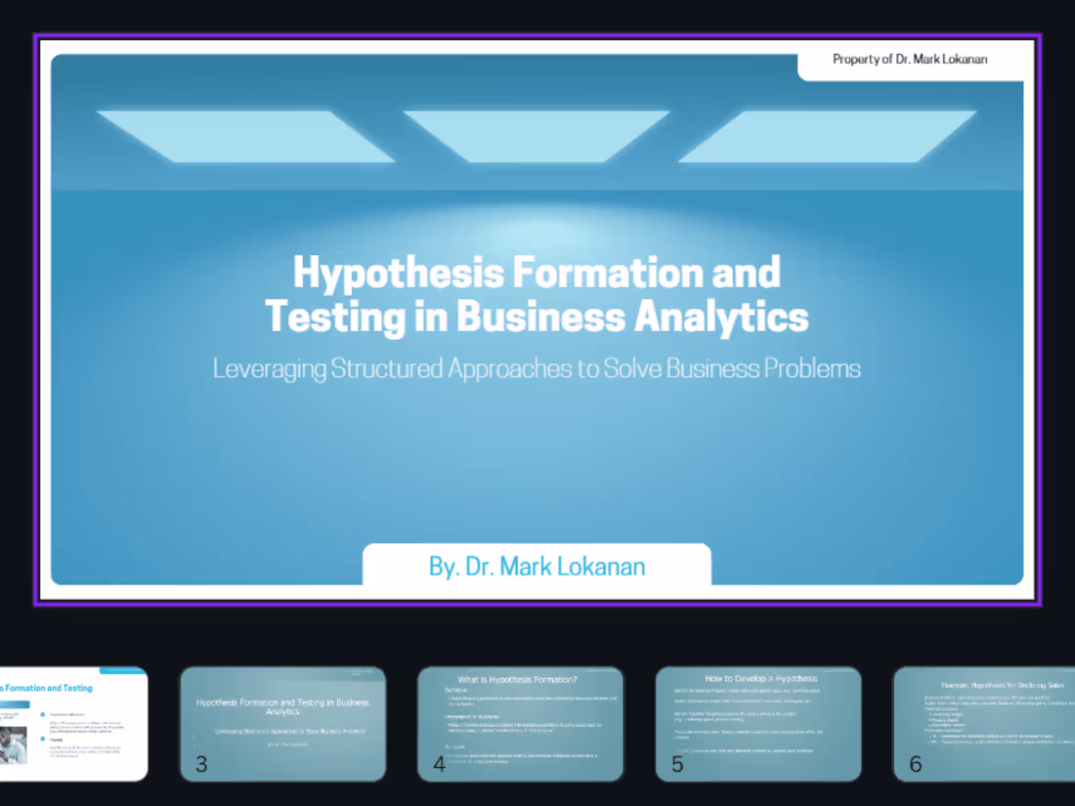The width and height of the screenshot is (1075, 806).
Task: Click slide number 4 in the filmstrip
Action: [x=439, y=765]
